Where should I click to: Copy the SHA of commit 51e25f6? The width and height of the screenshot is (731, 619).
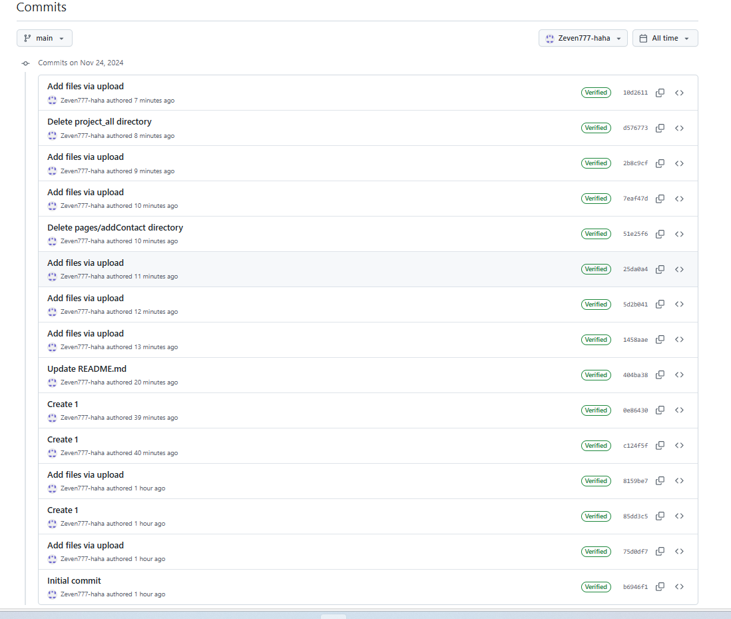click(660, 234)
